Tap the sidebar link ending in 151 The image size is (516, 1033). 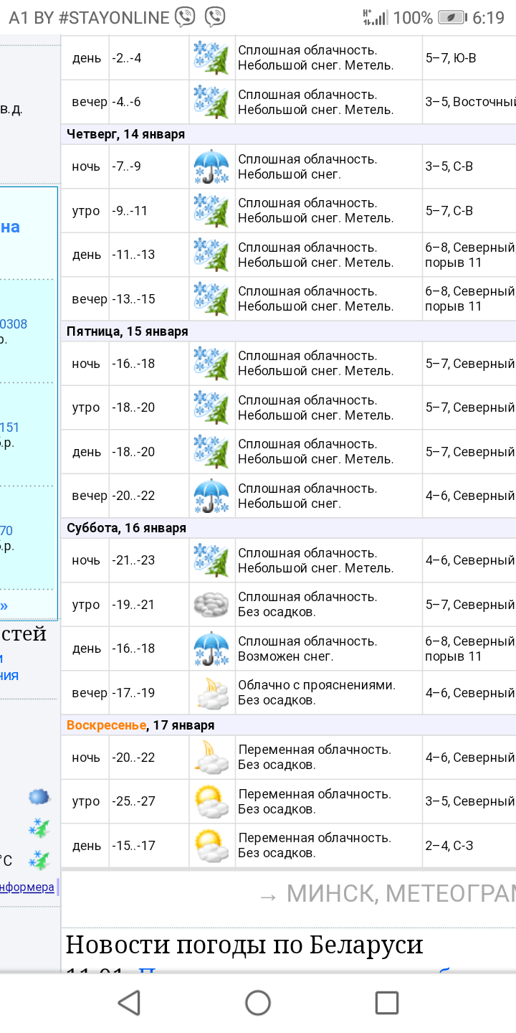click(9, 428)
